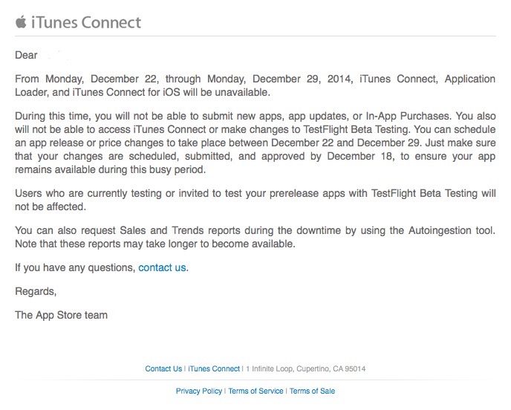Image resolution: width=511 pixels, height=410 pixels.
Task: Open the footer Contact Us link
Action: (163, 368)
